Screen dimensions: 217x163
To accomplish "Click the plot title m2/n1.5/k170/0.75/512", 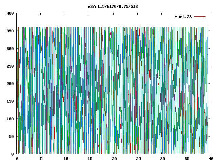I will tap(113, 6).
